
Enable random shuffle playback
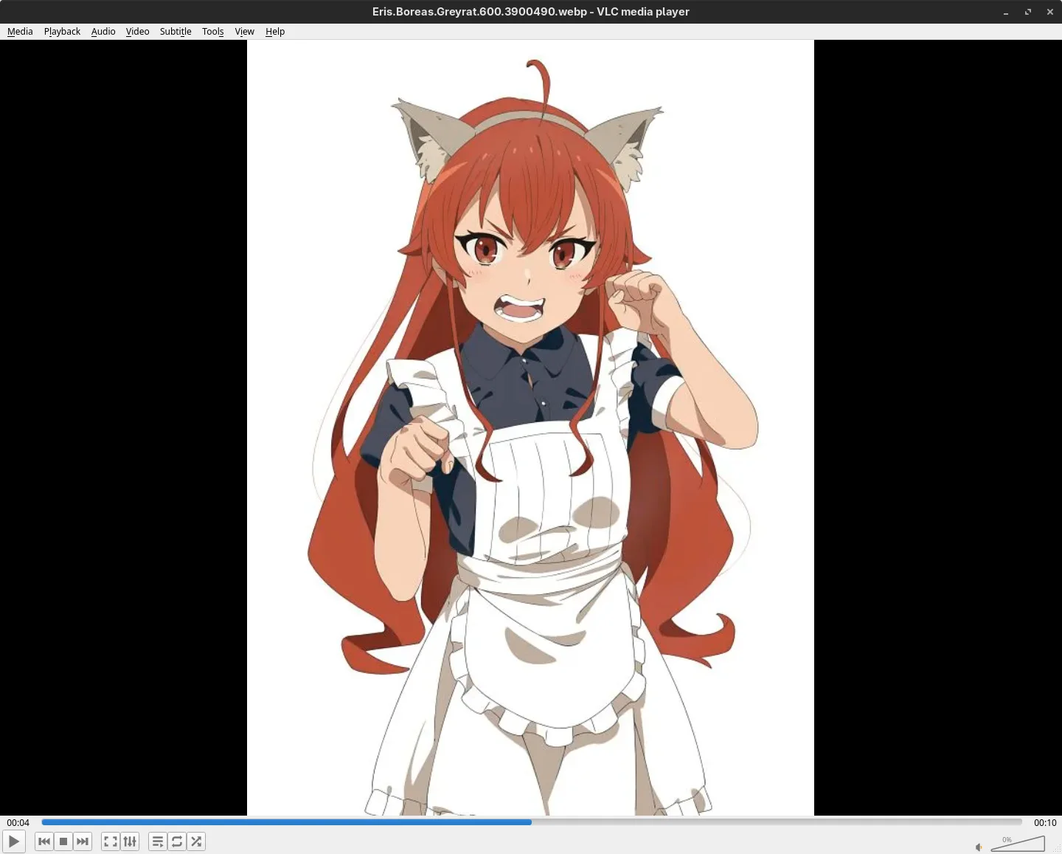196,841
